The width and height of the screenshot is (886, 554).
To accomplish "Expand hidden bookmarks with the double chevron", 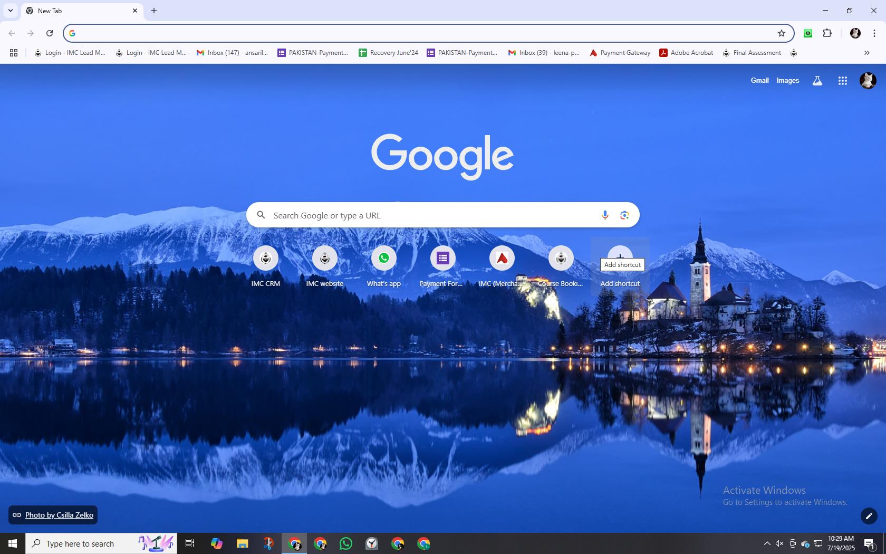I will (866, 53).
